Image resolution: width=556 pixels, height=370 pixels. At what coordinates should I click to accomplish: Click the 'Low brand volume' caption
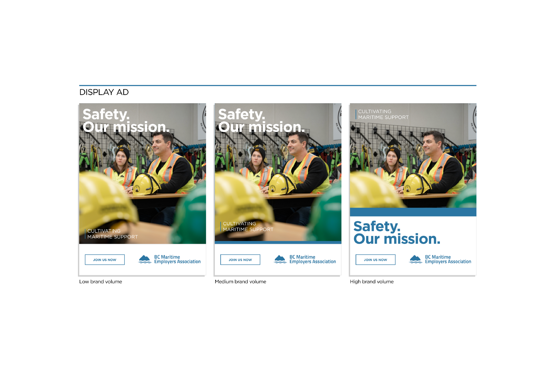[x=100, y=282]
